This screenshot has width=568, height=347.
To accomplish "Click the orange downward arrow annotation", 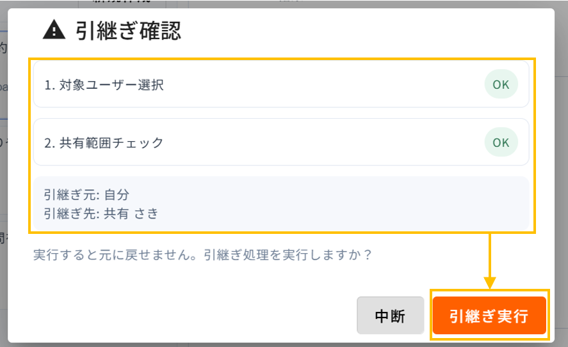I will (x=490, y=261).
